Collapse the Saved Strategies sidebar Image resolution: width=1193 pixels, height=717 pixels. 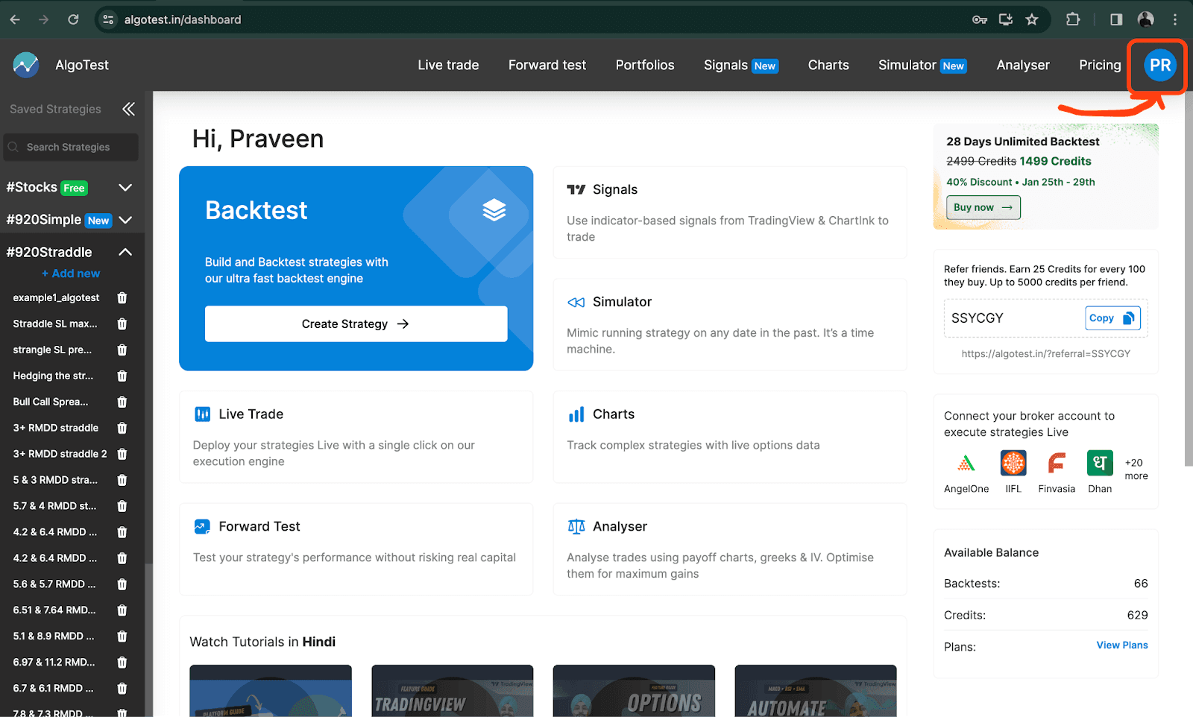(128, 109)
